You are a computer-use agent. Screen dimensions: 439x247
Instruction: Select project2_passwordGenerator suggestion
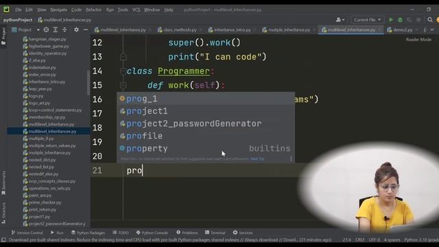click(x=206, y=123)
